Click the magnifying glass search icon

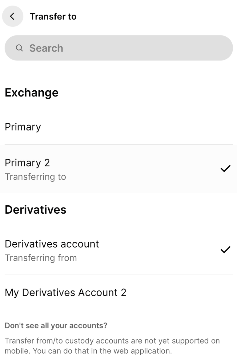pos(19,48)
